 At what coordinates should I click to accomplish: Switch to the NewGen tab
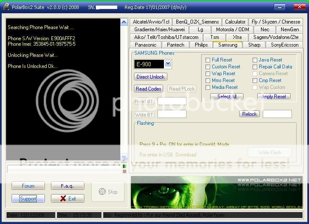pos(290,29)
